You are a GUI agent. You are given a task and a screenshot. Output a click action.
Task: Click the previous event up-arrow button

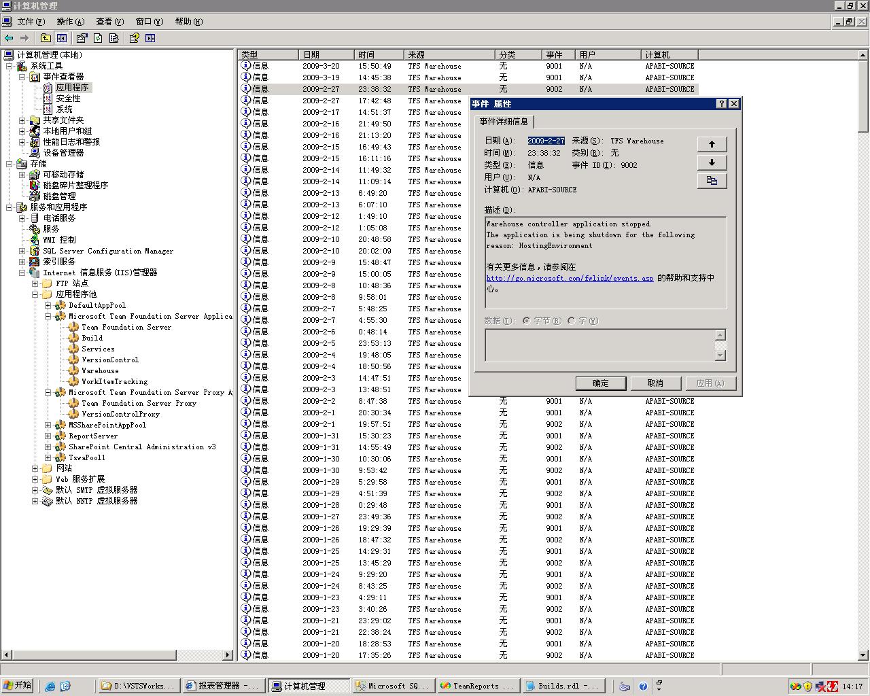click(712, 144)
